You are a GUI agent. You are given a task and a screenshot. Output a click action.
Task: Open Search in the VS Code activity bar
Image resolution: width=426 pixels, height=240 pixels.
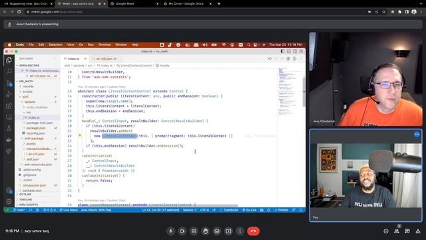click(9, 71)
